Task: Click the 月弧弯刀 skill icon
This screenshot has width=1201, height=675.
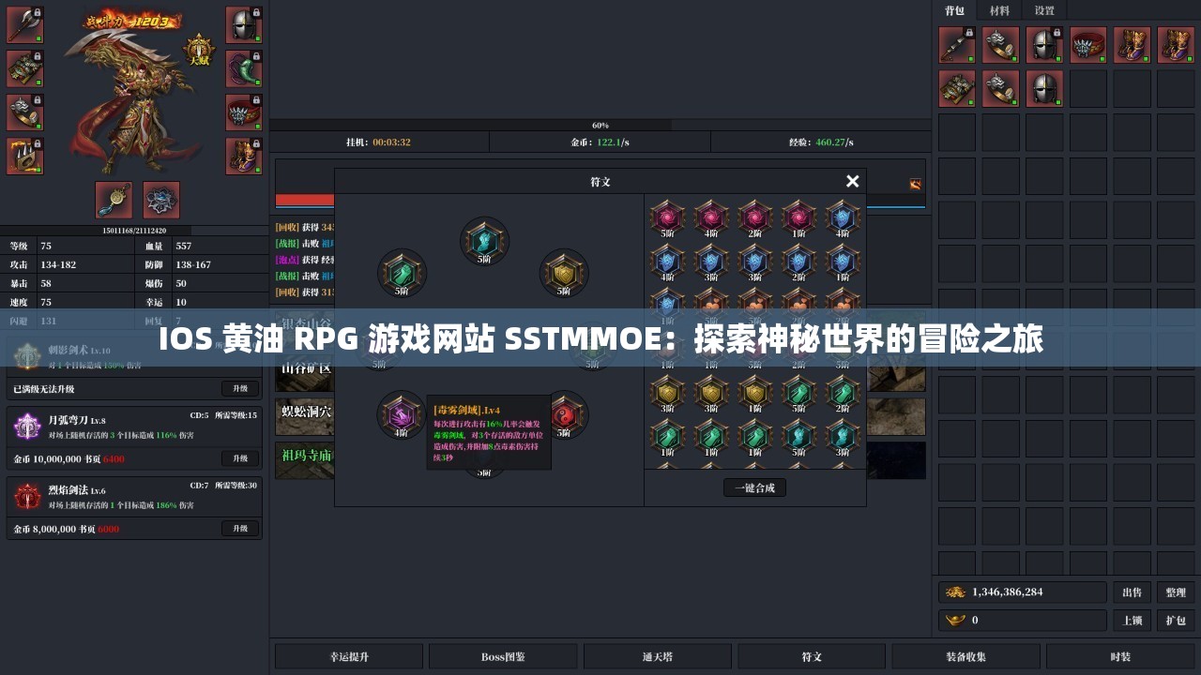Action: point(27,427)
